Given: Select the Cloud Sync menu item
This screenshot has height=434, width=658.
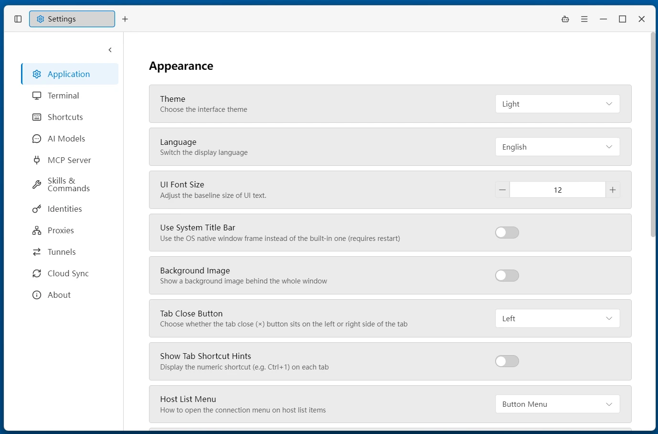Looking at the screenshot, I should (x=70, y=273).
